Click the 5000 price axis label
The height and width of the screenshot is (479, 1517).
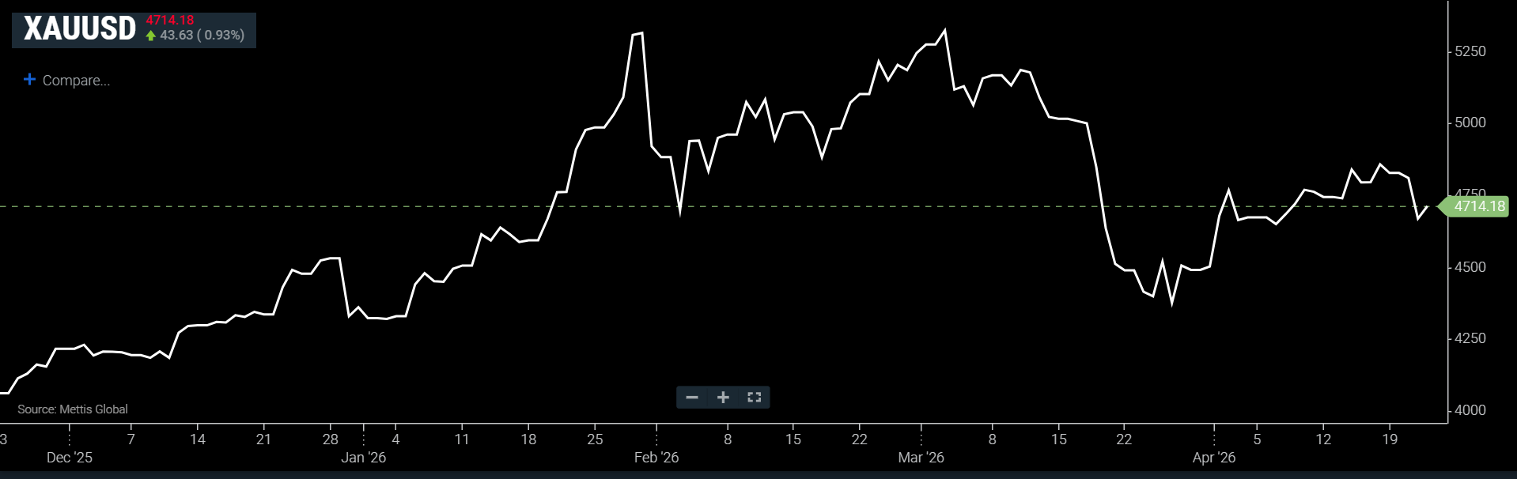tap(1470, 123)
